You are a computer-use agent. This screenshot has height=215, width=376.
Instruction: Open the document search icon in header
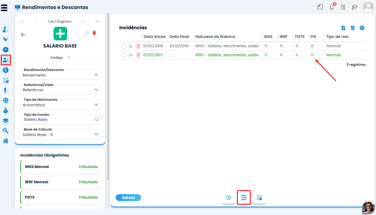click(x=343, y=7)
